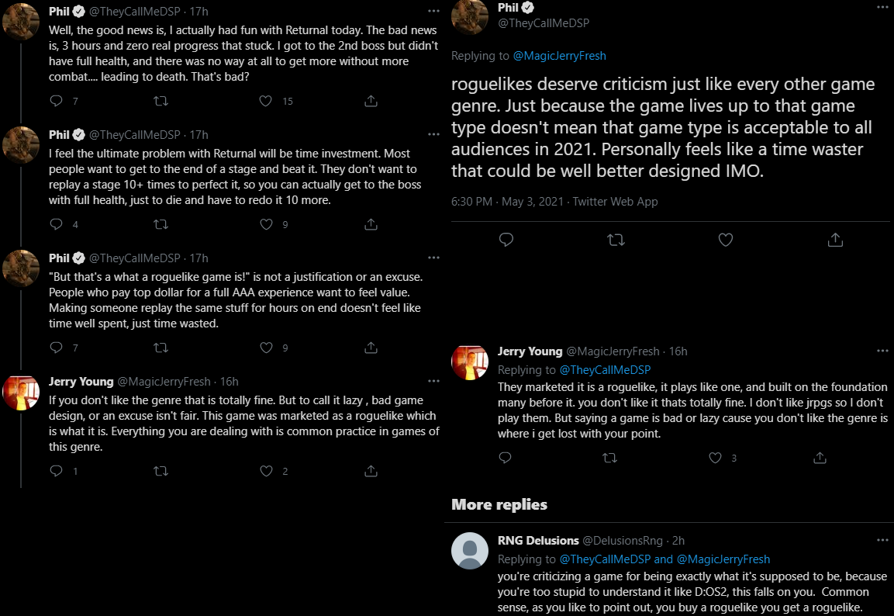The image size is (894, 616).
Task: Like Phil's 'not a justification' tweet
Action: (x=266, y=348)
